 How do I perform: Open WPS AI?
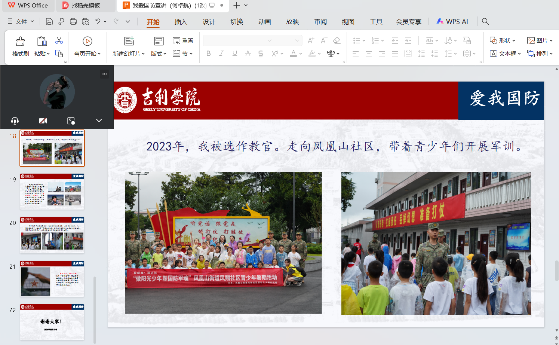coord(452,21)
